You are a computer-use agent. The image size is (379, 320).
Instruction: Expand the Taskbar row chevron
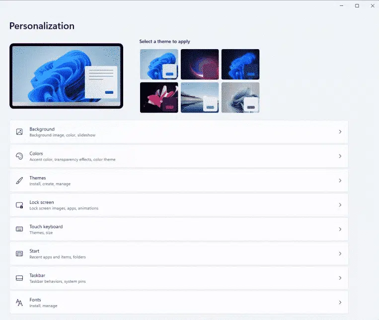click(x=340, y=278)
